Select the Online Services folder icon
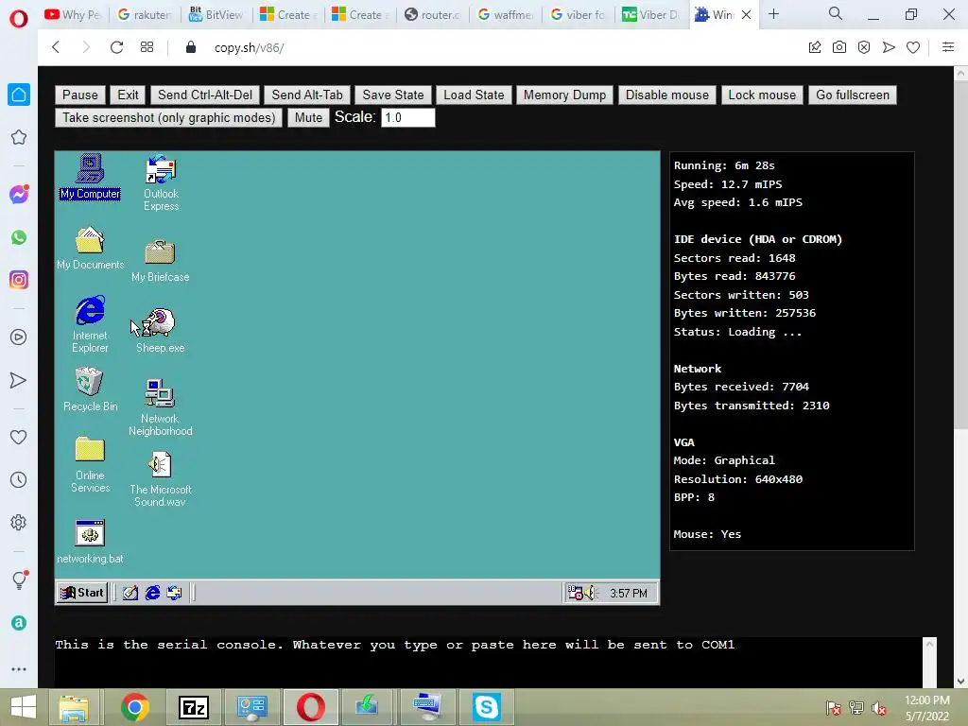Viewport: 968px width, 726px height. click(90, 465)
